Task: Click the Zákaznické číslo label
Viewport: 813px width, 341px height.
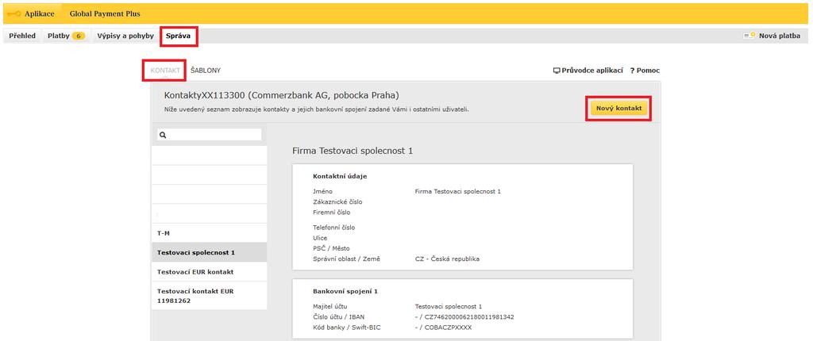Action: [x=337, y=201]
